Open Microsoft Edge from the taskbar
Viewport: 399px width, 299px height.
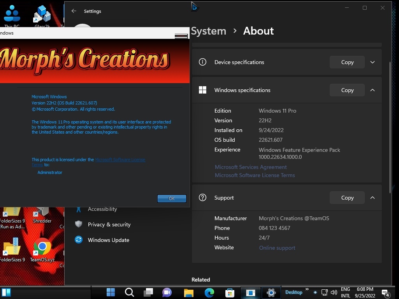pyautogui.click(x=209, y=292)
